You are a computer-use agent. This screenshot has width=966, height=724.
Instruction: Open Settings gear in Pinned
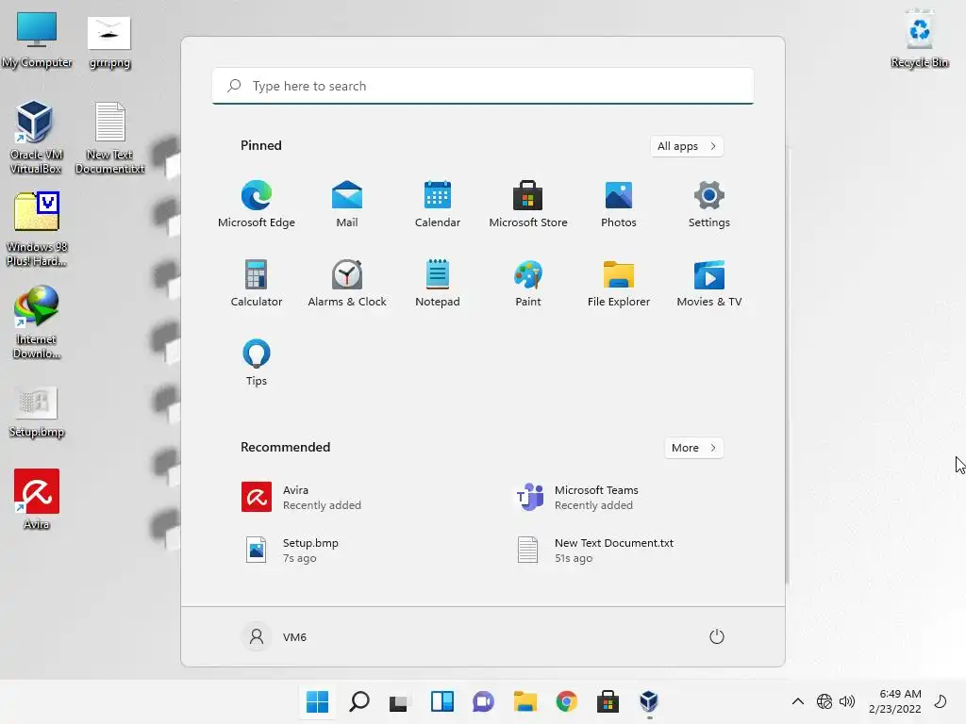pyautogui.click(x=709, y=205)
